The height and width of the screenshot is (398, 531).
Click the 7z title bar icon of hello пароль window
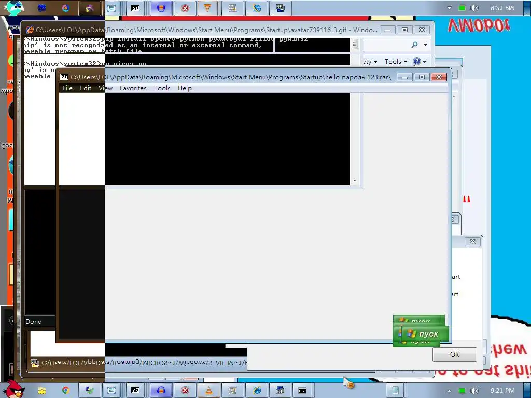pyautogui.click(x=64, y=77)
